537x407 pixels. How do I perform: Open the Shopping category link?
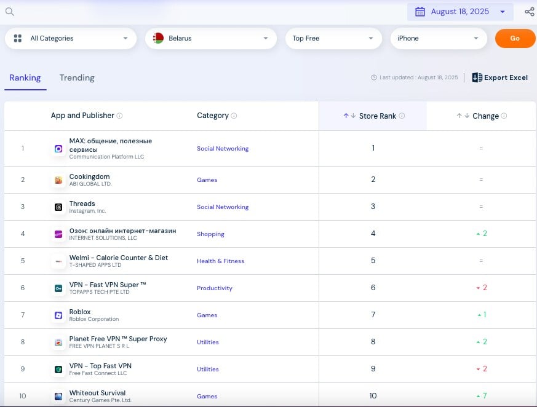210,234
